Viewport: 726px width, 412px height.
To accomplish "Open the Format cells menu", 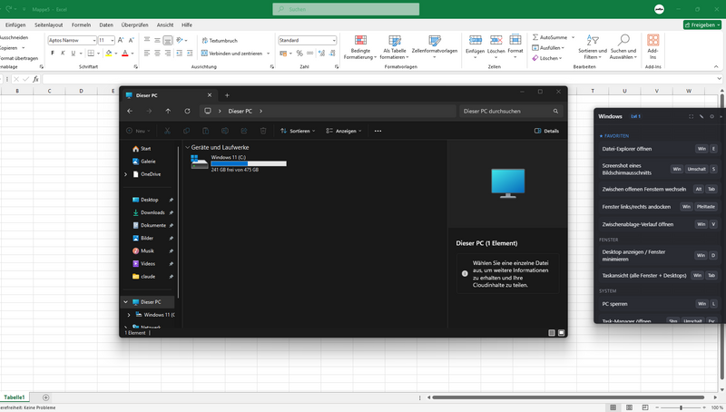I will tap(515, 45).
